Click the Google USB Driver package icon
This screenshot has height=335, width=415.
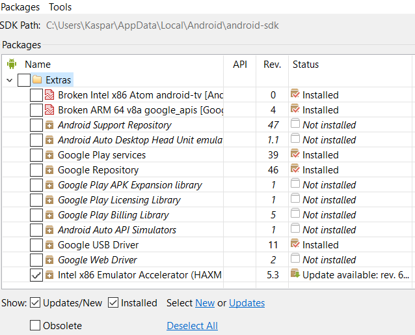coord(49,245)
